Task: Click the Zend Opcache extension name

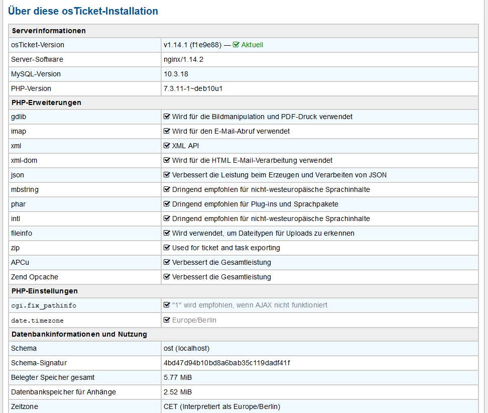Action: coord(35,277)
